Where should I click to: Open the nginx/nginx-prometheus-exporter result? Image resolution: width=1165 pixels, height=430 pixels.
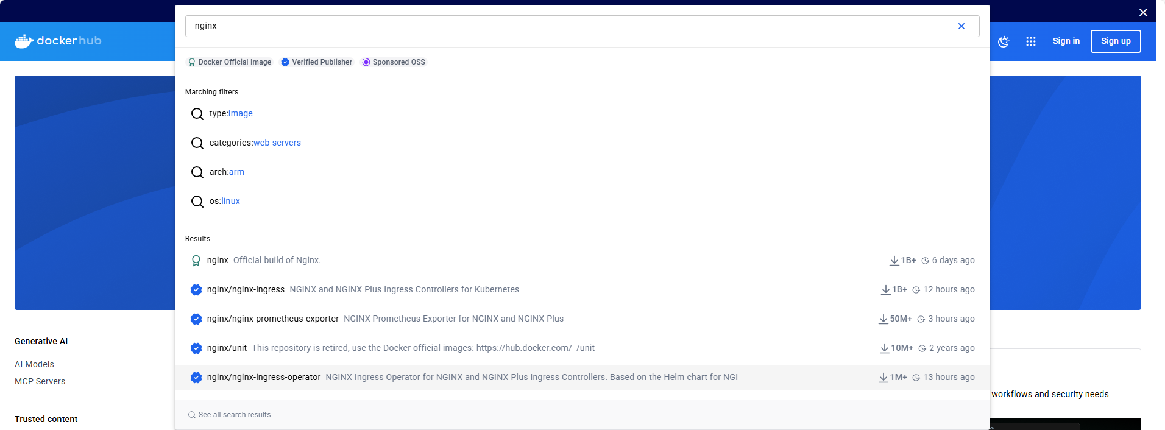pyautogui.click(x=582, y=319)
